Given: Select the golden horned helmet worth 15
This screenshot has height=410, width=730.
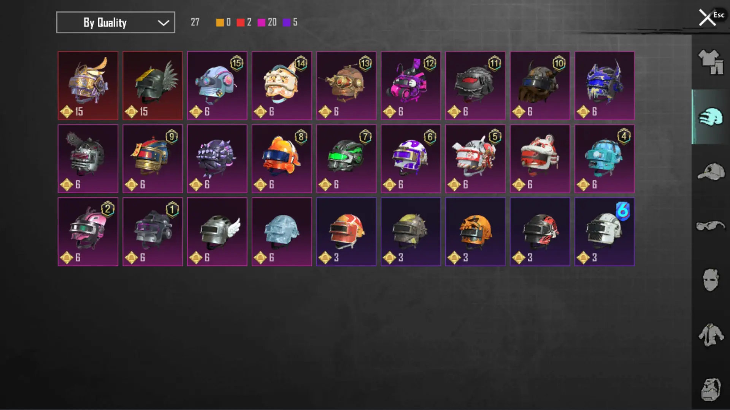Looking at the screenshot, I should click(88, 86).
